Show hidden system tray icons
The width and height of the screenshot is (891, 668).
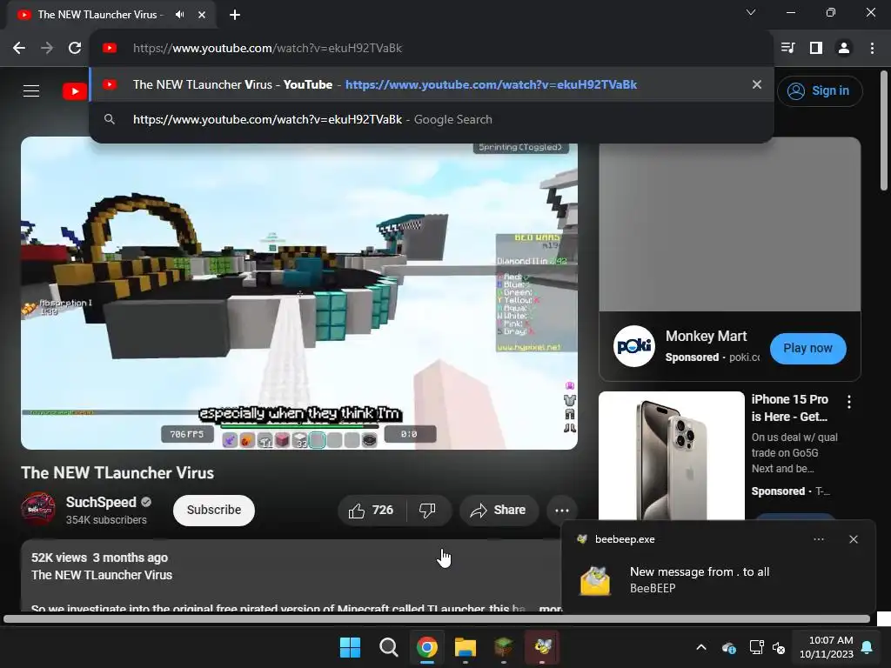pyautogui.click(x=701, y=647)
